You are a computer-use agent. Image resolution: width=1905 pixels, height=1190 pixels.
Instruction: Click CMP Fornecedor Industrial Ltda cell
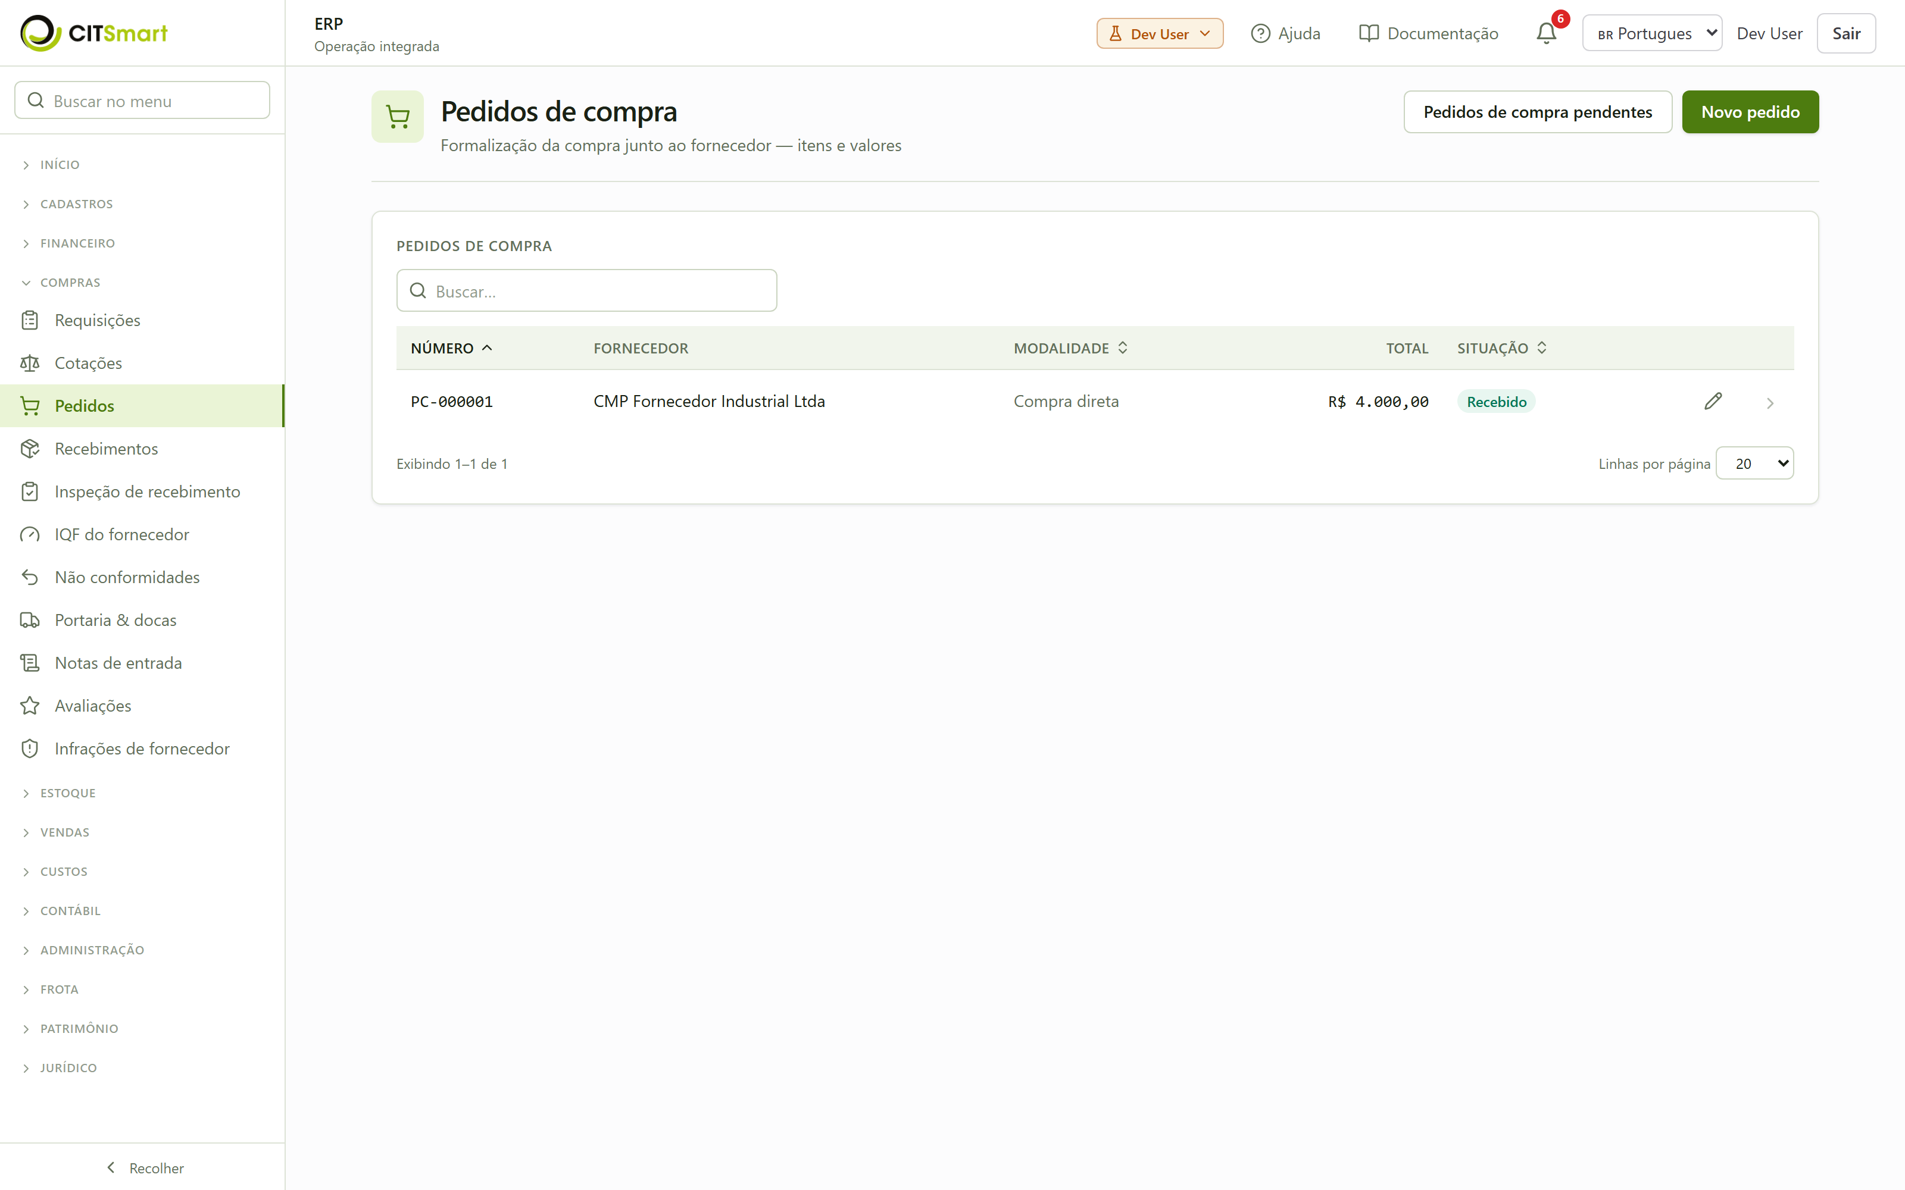coord(709,402)
